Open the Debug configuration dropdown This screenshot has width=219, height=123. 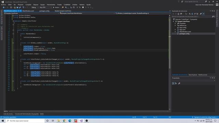pyautogui.click(x=35, y=8)
